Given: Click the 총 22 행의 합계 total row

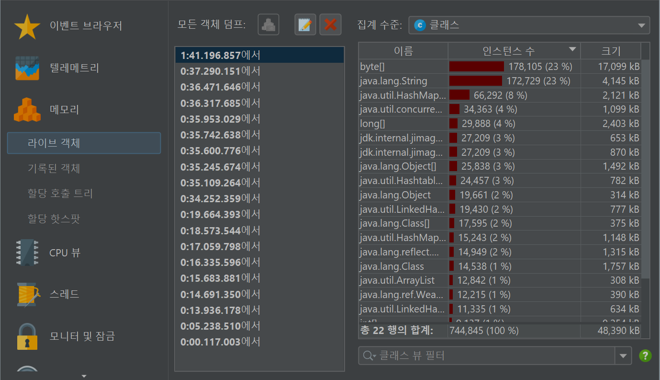Looking at the screenshot, I should pyautogui.click(x=499, y=331).
